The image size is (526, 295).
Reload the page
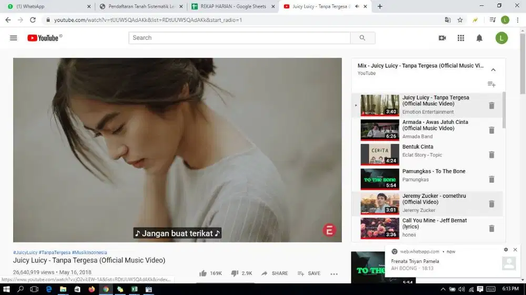pyautogui.click(x=33, y=20)
